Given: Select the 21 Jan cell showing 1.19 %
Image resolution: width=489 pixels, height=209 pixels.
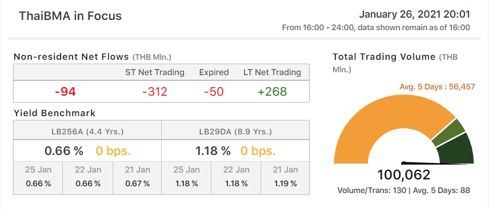Looking at the screenshot, I should (x=286, y=178).
